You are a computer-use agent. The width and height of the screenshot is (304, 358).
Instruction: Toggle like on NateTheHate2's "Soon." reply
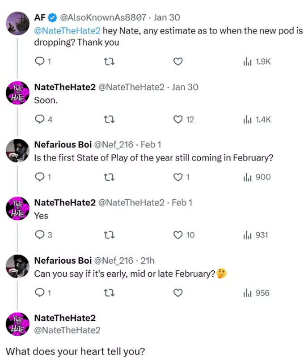tap(178, 119)
